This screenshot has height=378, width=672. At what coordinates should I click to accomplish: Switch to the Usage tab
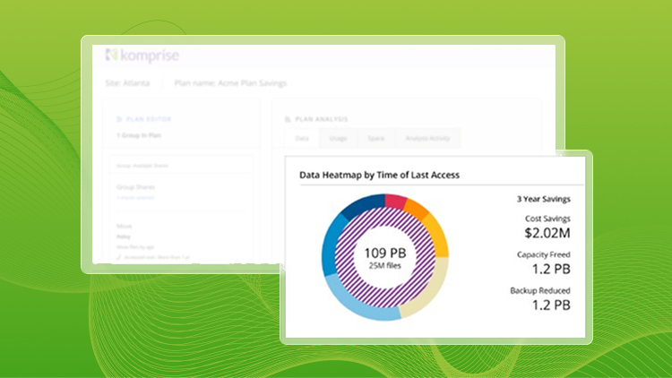point(337,138)
